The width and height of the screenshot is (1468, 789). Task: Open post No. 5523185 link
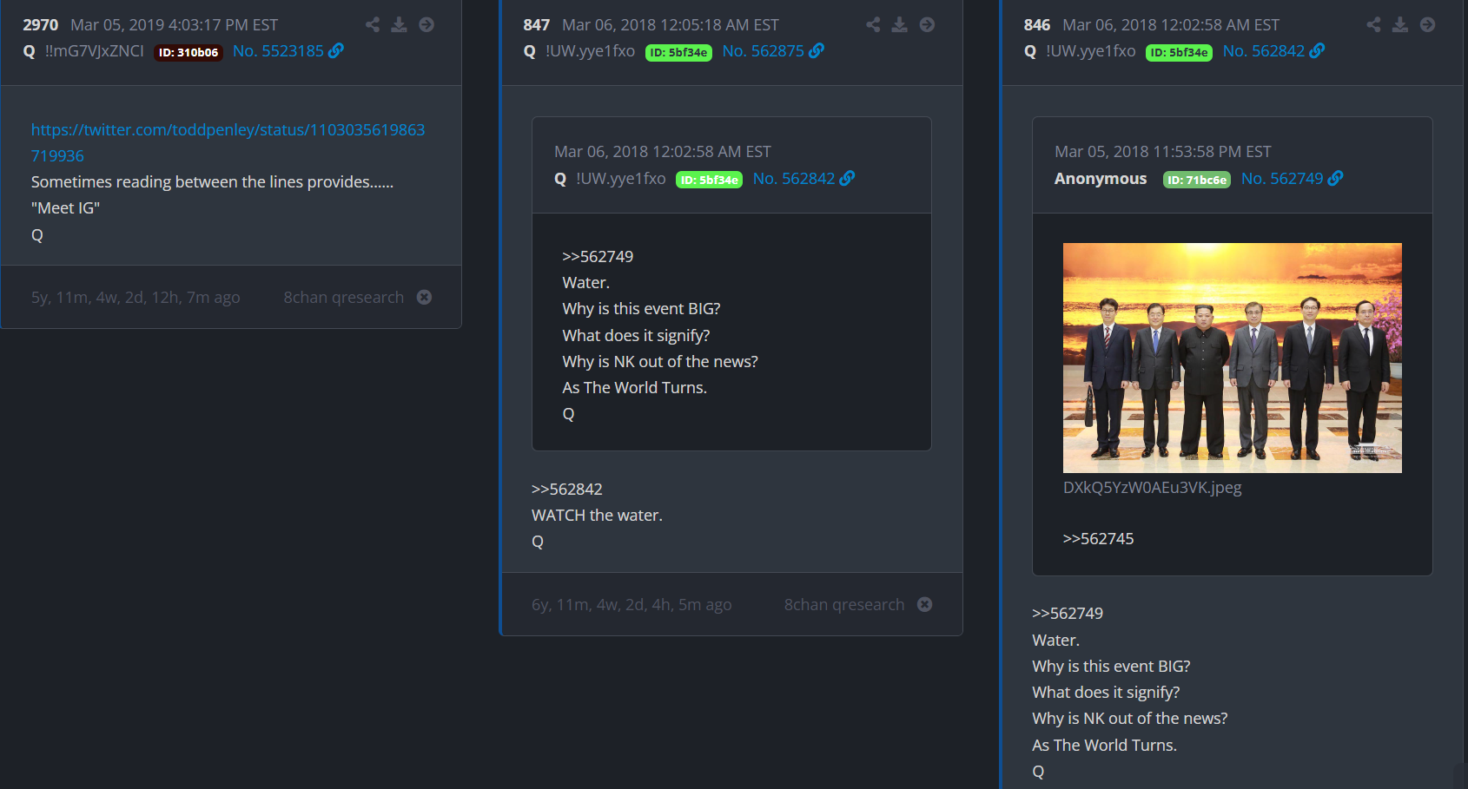278,50
